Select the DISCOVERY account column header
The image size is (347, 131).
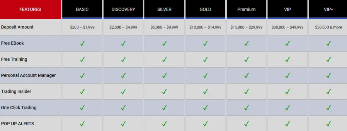click(x=123, y=9)
